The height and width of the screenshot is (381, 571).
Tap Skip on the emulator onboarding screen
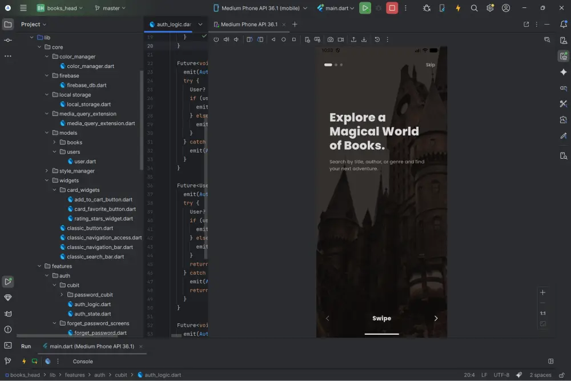(x=430, y=65)
